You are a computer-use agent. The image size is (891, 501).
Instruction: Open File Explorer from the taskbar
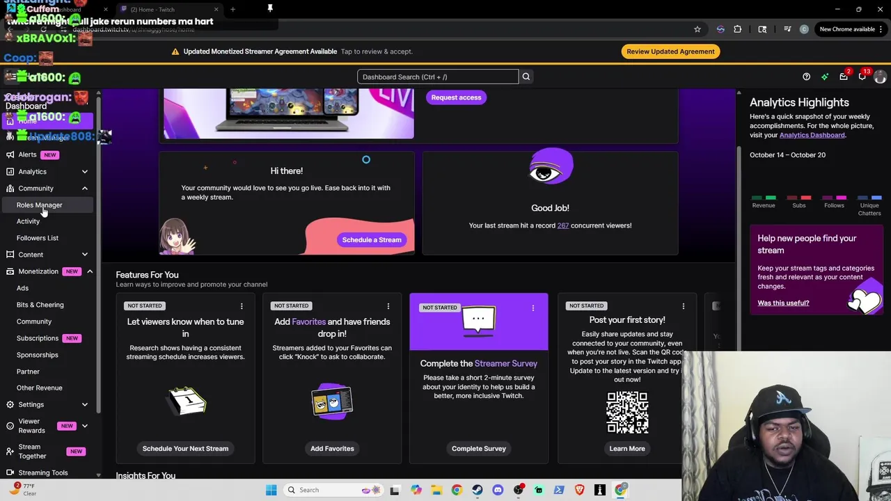(x=436, y=490)
